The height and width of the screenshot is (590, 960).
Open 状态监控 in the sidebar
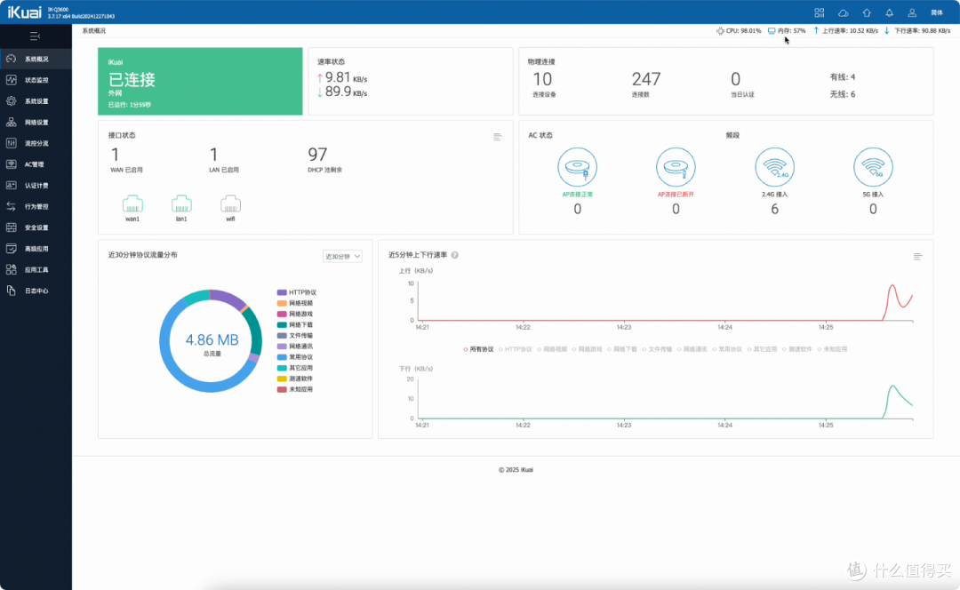pyautogui.click(x=36, y=80)
